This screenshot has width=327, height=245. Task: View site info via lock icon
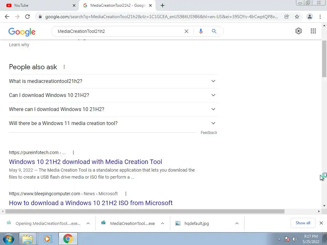[x=40, y=17]
